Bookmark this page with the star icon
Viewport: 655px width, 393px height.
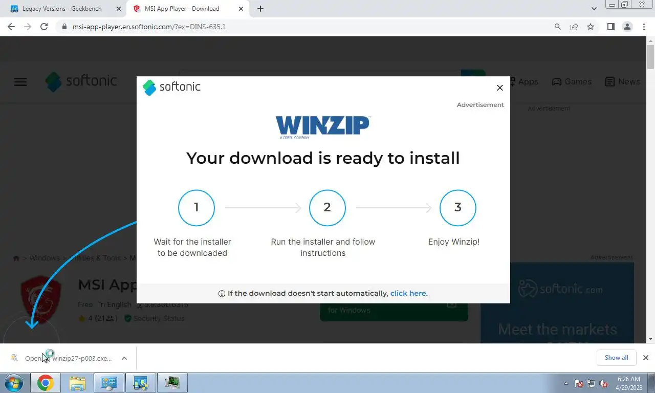(591, 27)
